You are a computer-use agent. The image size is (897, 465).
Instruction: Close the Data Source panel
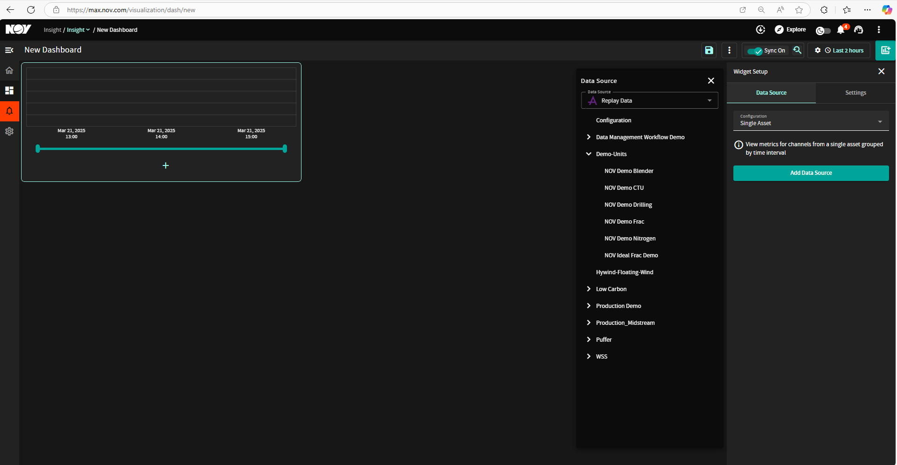click(711, 81)
